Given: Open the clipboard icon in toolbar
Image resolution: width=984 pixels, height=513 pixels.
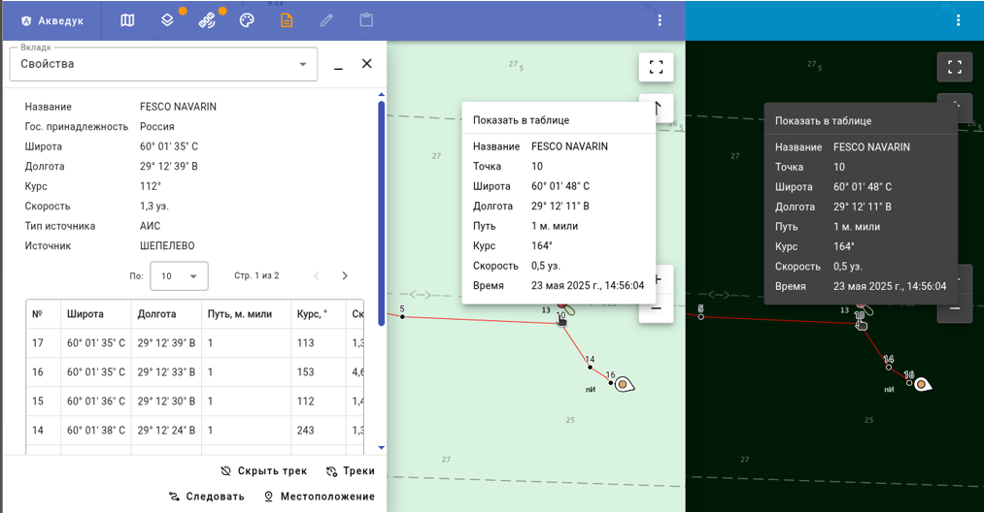Looking at the screenshot, I should point(366,20).
